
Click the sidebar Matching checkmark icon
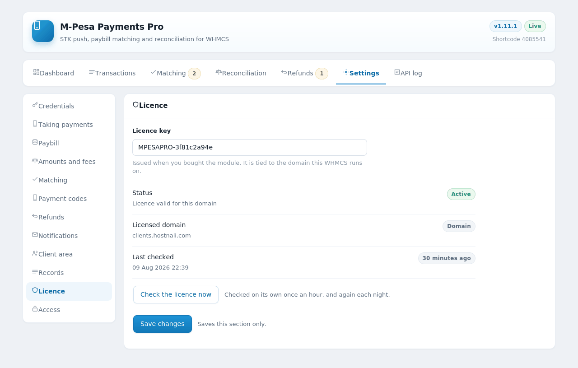click(35, 179)
